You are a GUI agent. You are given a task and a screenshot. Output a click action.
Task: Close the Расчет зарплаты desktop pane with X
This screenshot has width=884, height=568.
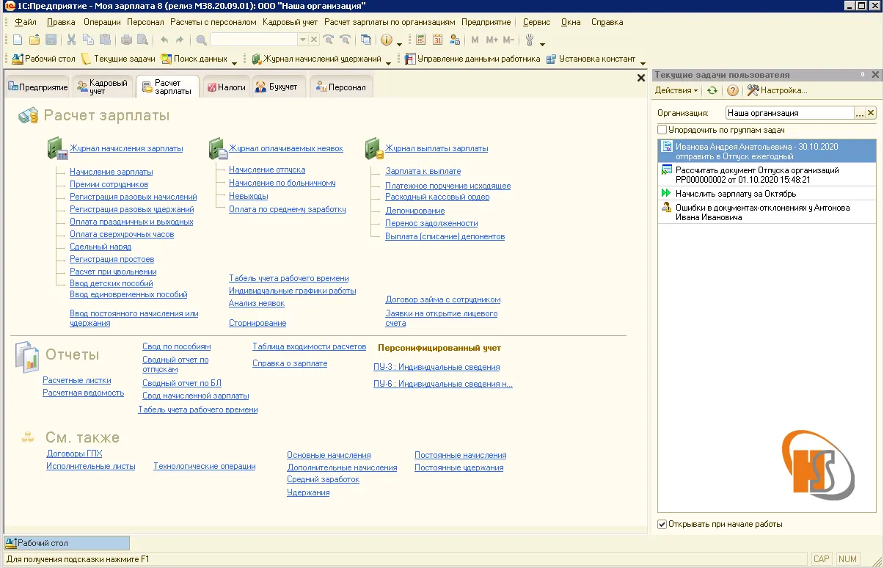click(641, 77)
